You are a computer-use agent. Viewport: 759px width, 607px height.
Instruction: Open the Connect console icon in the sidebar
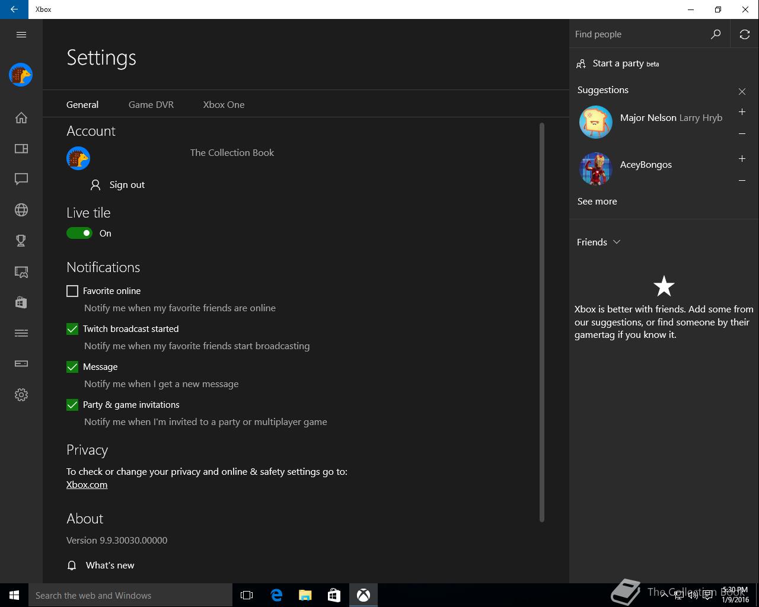tap(21, 364)
